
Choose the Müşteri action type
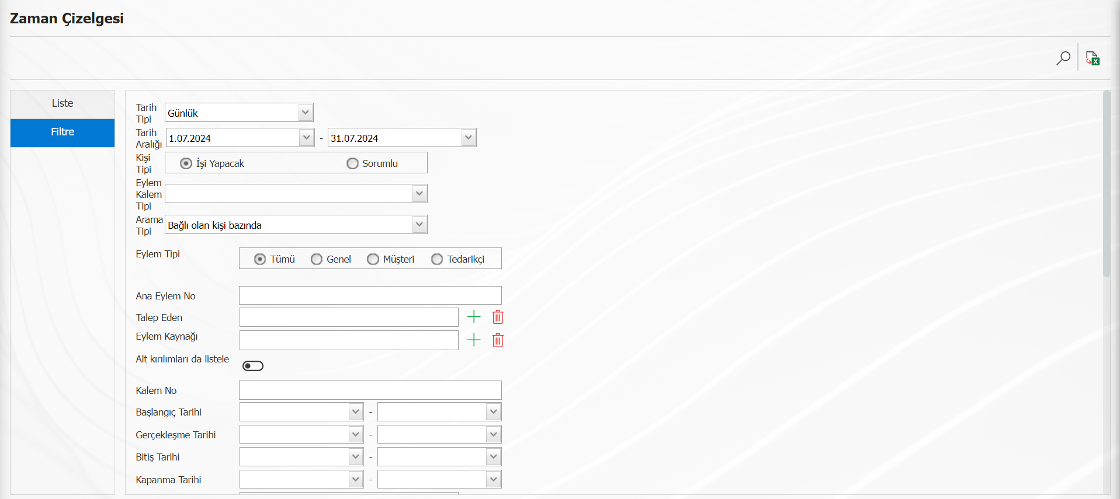[x=373, y=259]
